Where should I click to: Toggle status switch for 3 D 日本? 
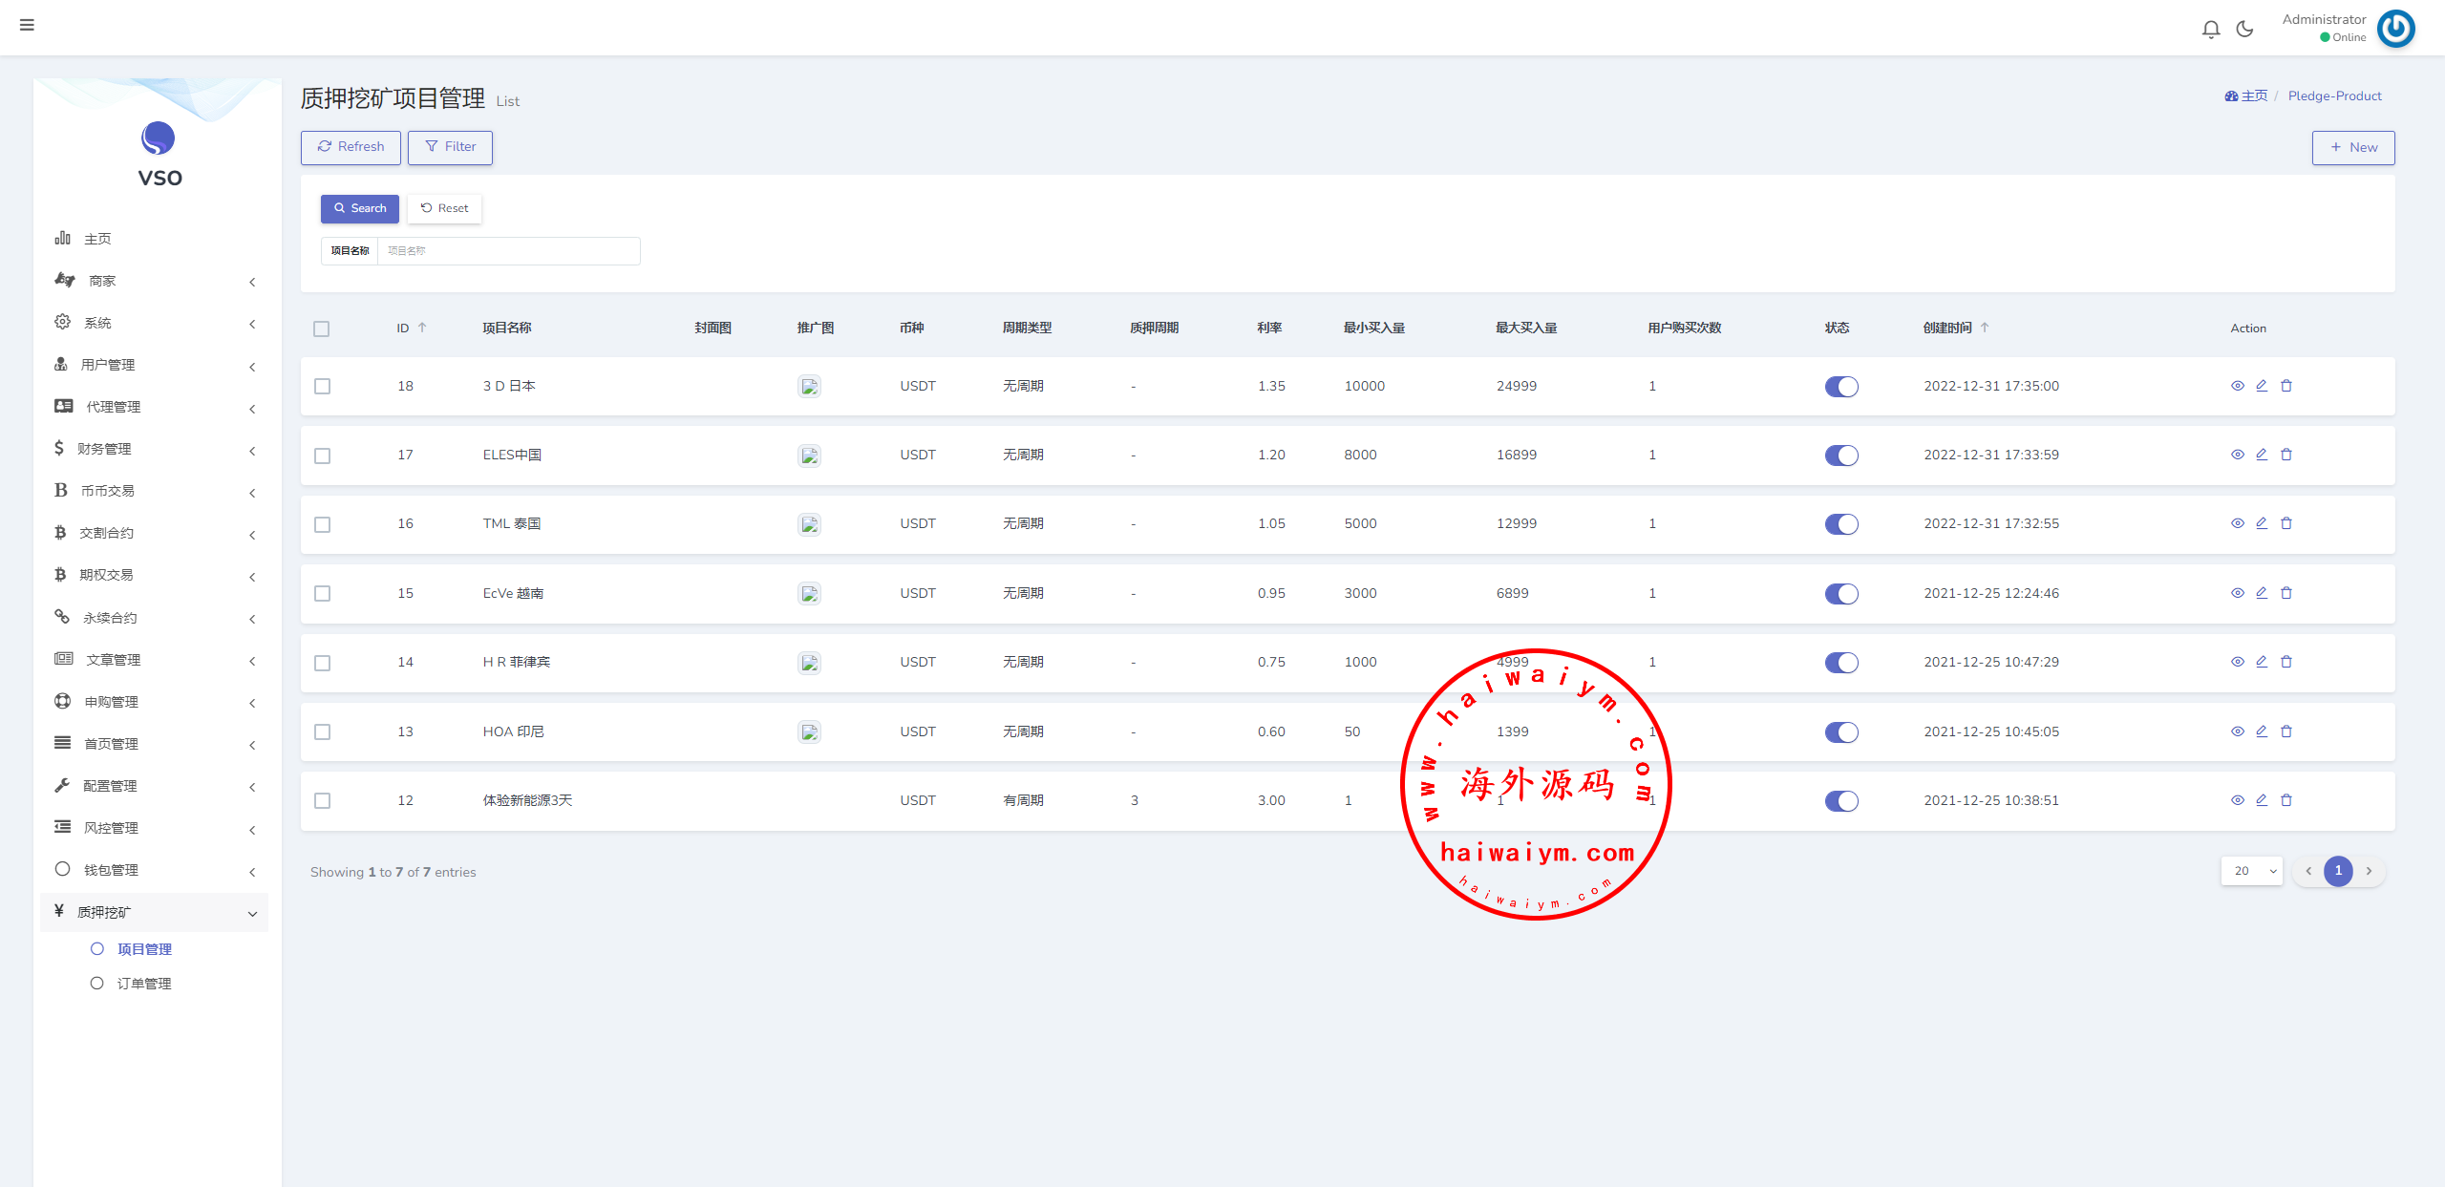coord(1840,387)
